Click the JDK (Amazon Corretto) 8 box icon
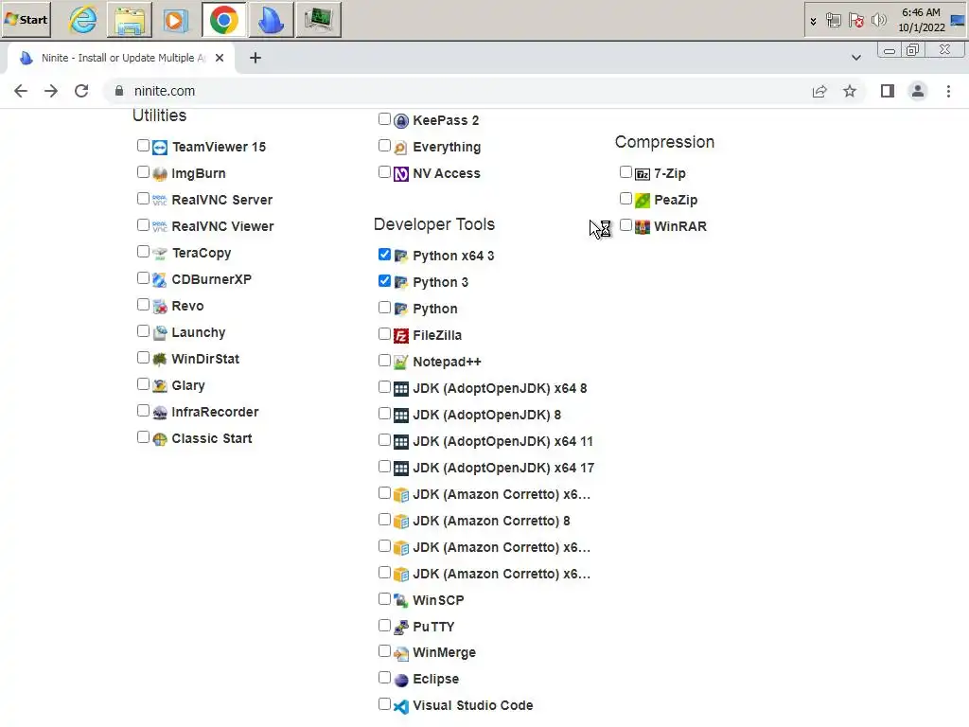The image size is (969, 727). tap(401, 522)
